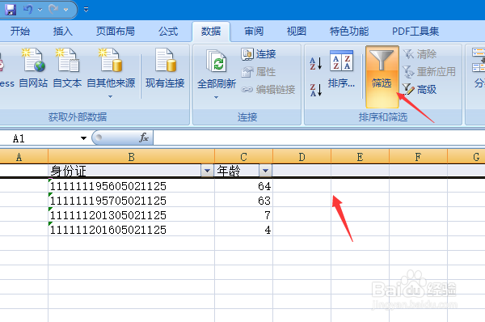Click the 清除 filter clear button
Image resolution: width=485 pixels, height=322 pixels.
point(420,54)
